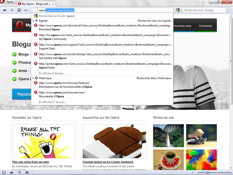The image size is (233, 175).
Task: Close the My Opera tab
Action: pos(53,4)
